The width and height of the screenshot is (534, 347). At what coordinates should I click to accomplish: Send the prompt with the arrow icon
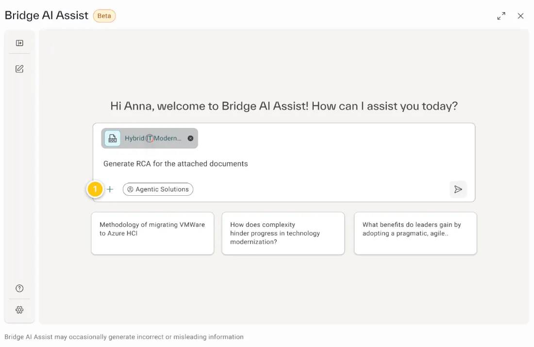click(458, 189)
